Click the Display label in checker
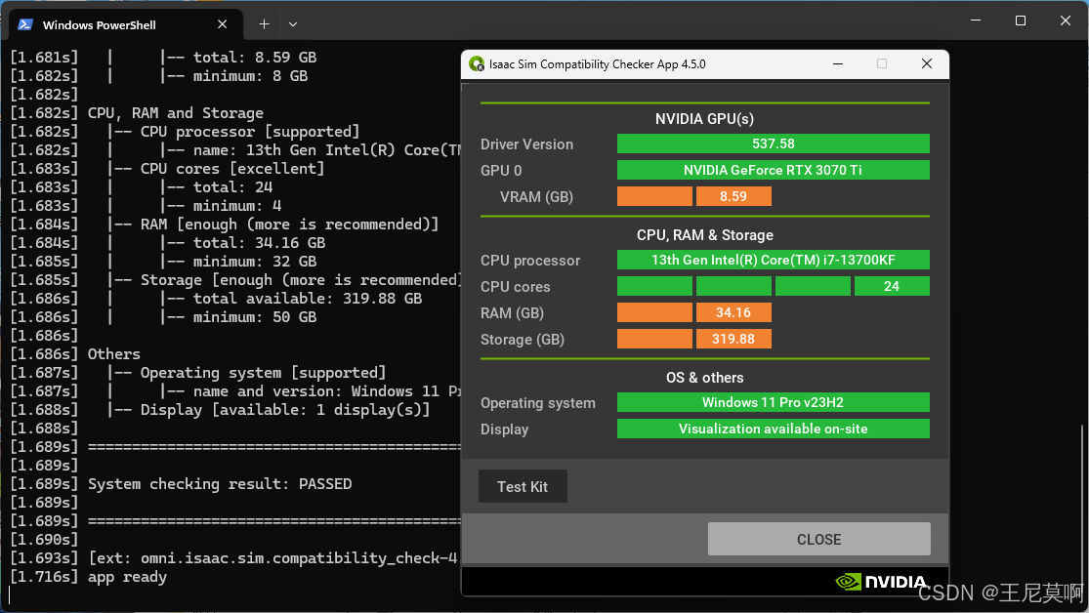The height and width of the screenshot is (613, 1089). click(x=504, y=429)
